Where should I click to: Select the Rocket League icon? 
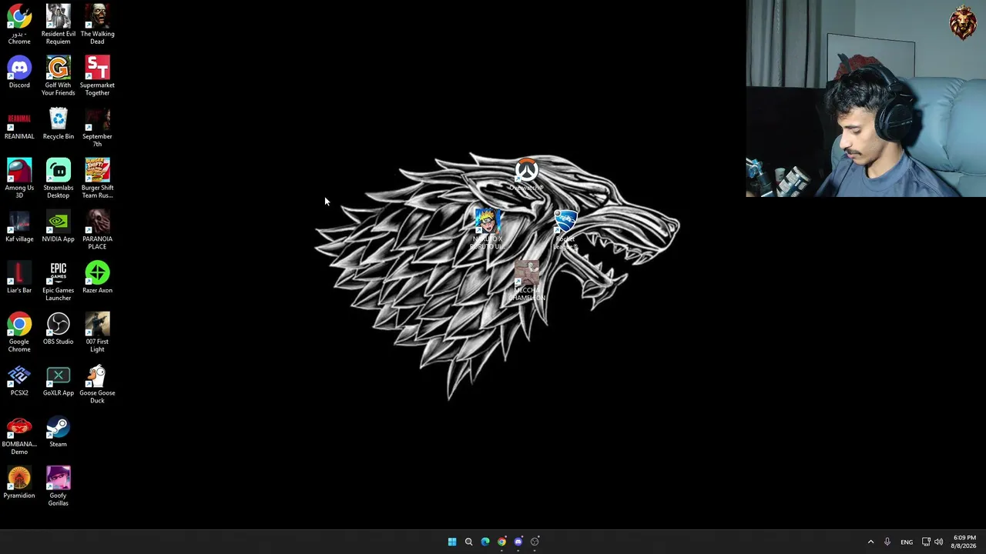(x=565, y=229)
